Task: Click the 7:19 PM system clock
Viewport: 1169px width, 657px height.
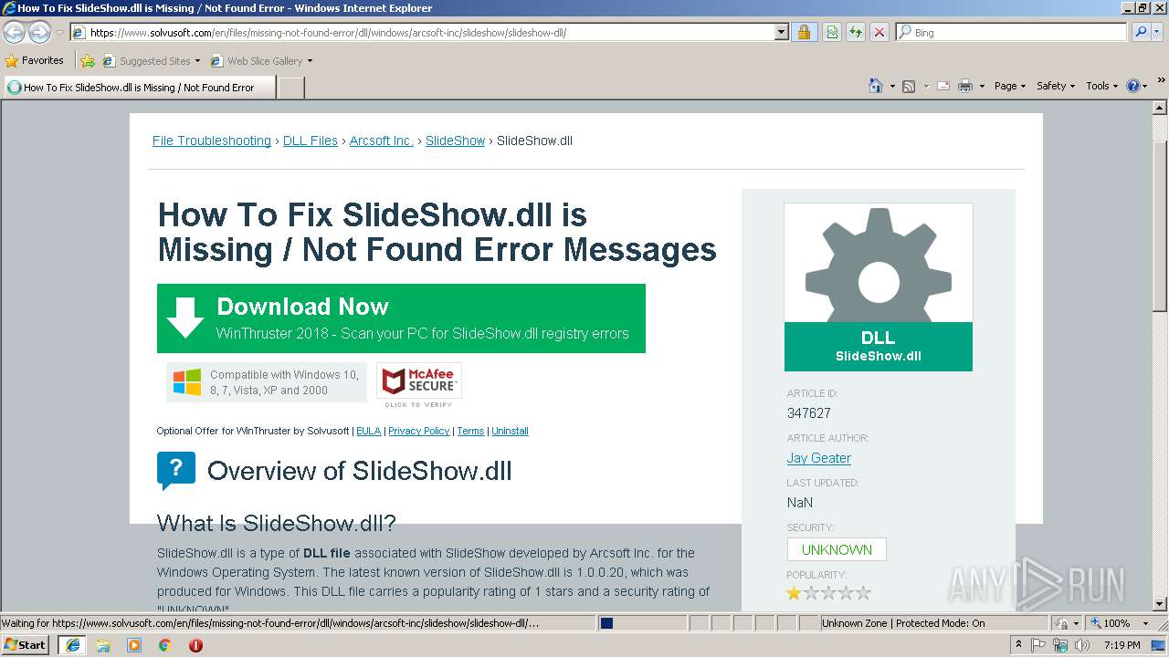Action: (x=1122, y=644)
